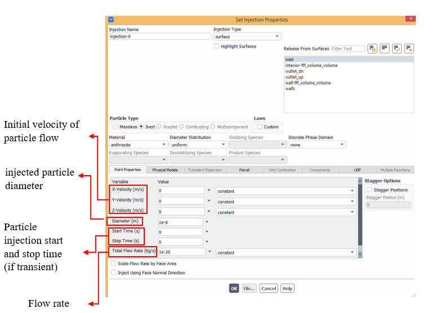445x313 pixels.
Task: Open the Discrete Phase Domain dropdown
Action: point(317,145)
